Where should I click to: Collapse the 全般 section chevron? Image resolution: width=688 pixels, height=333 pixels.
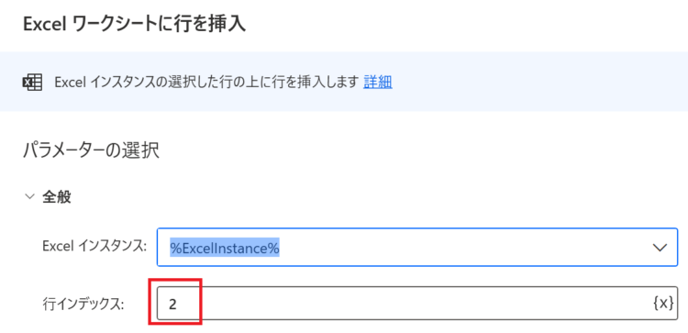(30, 197)
